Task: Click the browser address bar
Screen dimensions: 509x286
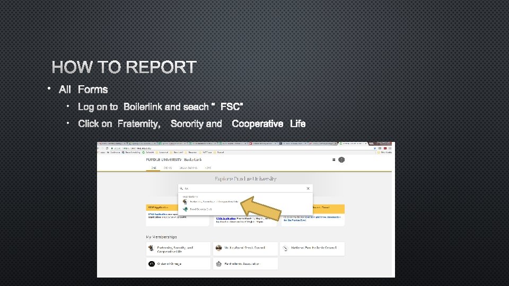Action: pos(240,148)
